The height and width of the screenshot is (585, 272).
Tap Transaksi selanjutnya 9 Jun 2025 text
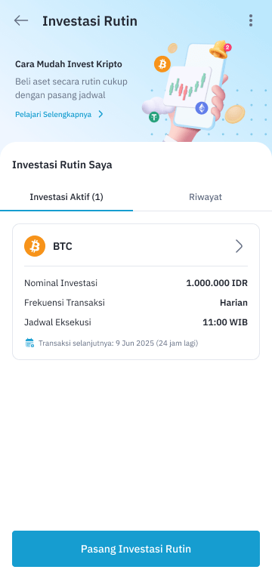pos(118,343)
